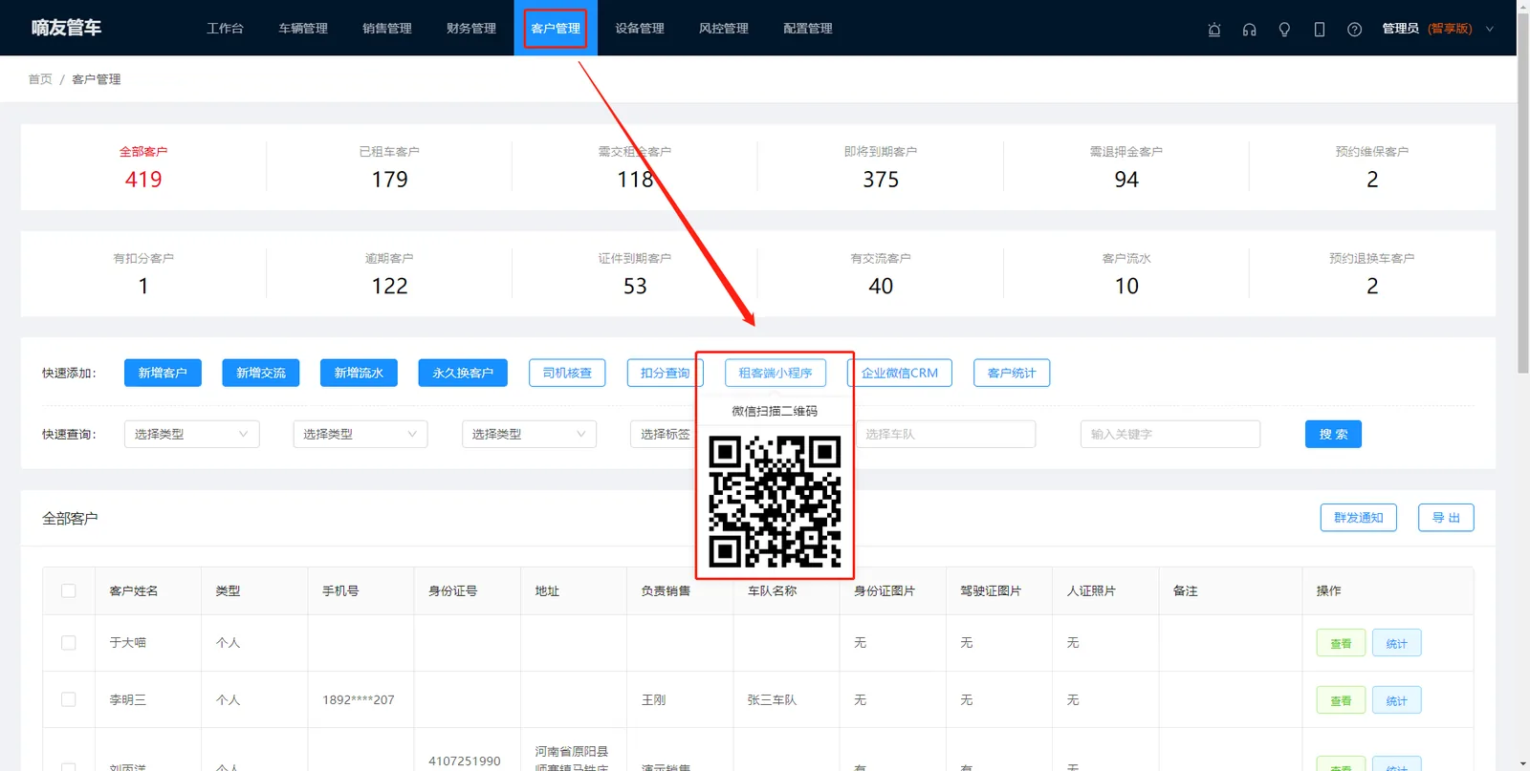Click the 群发通知 button
Viewport: 1530px width, 771px height.
point(1359,518)
